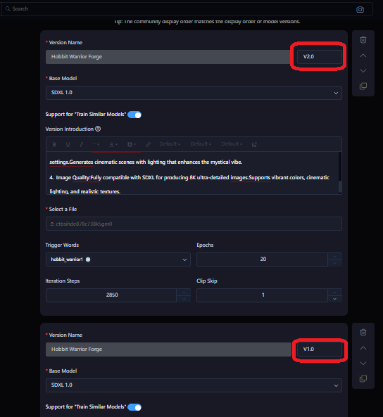This screenshot has width=383, height=417.
Task: Click the camera icon in search bar
Action: (x=360, y=10)
